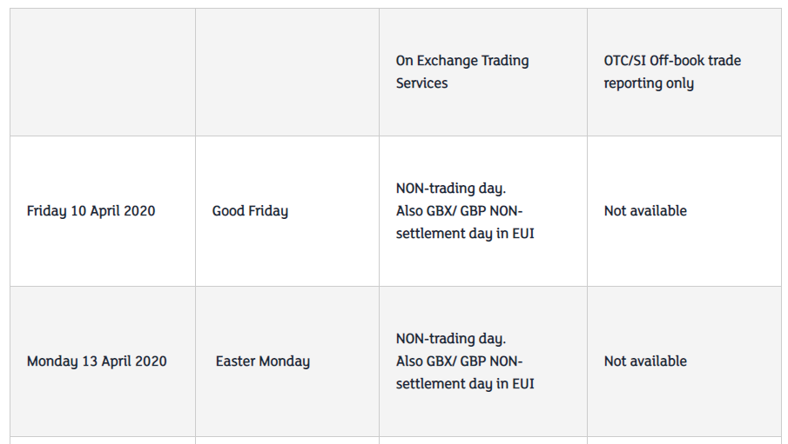This screenshot has height=444, width=788.
Task: Click the empty first header cell
Action: pos(103,72)
